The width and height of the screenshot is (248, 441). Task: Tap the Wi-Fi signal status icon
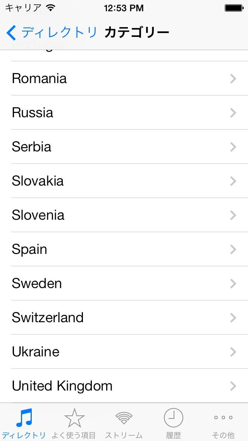[x=50, y=8]
